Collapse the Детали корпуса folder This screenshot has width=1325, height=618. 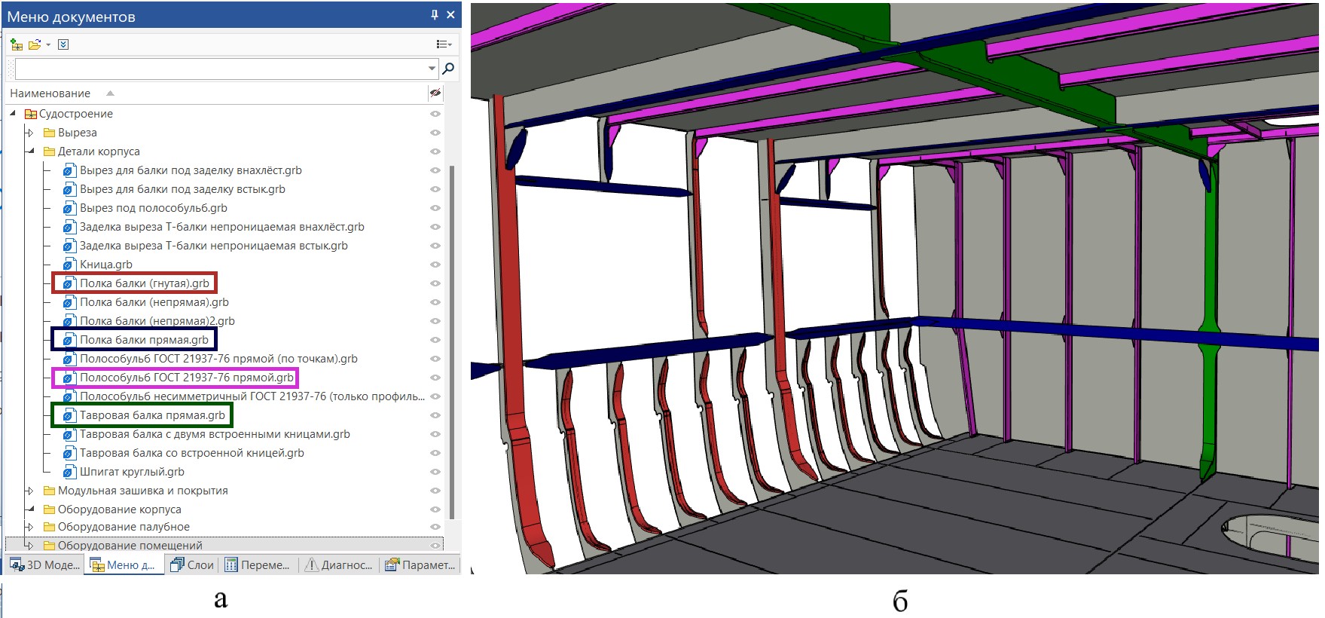click(30, 151)
